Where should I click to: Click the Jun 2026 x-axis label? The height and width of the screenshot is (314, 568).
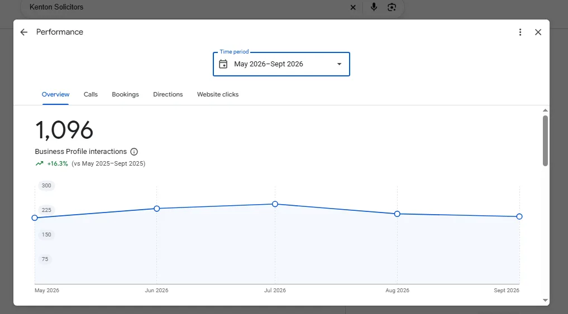tap(156, 291)
